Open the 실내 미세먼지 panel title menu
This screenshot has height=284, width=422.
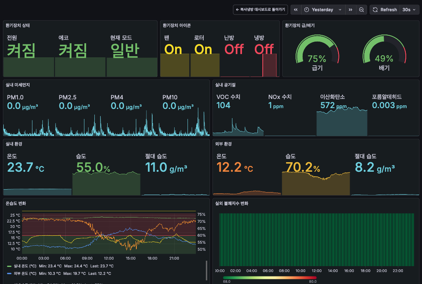coord(18,85)
